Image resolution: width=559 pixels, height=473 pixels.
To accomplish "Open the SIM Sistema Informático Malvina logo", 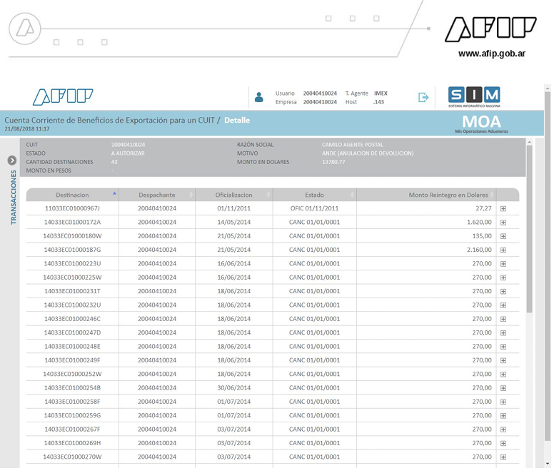I will click(474, 97).
